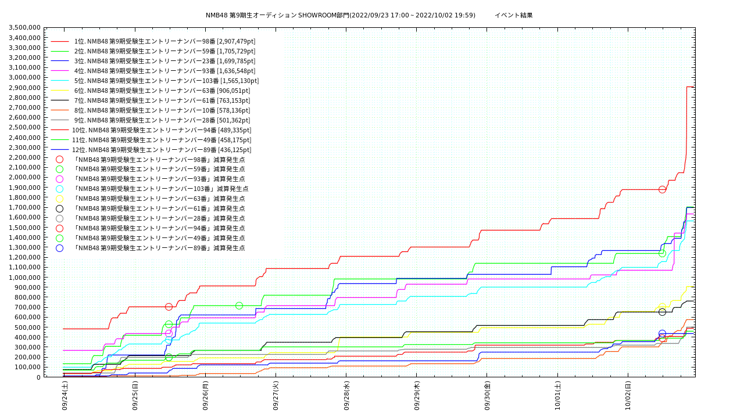
Task: Click the y-axis label 3,500,000
Action: [26, 28]
